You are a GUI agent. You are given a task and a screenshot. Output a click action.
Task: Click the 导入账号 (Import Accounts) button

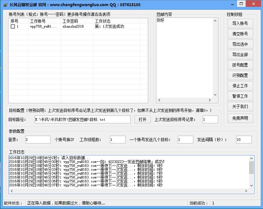240,23
